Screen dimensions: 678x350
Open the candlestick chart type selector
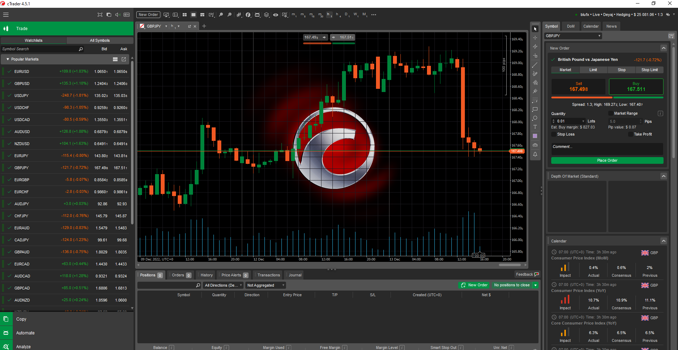[x=239, y=15]
